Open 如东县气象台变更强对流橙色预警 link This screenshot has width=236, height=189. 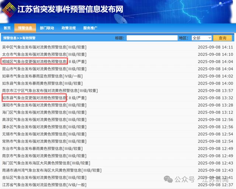pos(44,98)
